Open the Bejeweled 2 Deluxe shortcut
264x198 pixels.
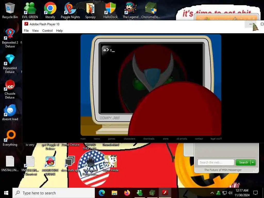pyautogui.click(x=10, y=38)
